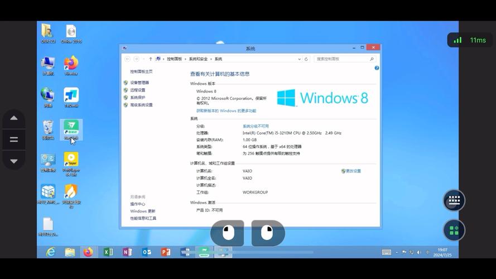Open the PotPlayer 64 bit shortcut
The height and width of the screenshot is (279, 496).
(71, 161)
